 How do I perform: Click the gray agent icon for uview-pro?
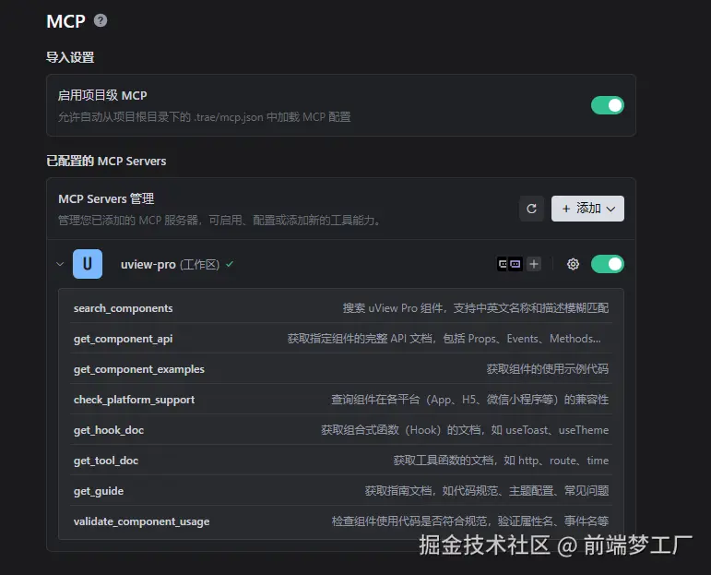point(504,264)
